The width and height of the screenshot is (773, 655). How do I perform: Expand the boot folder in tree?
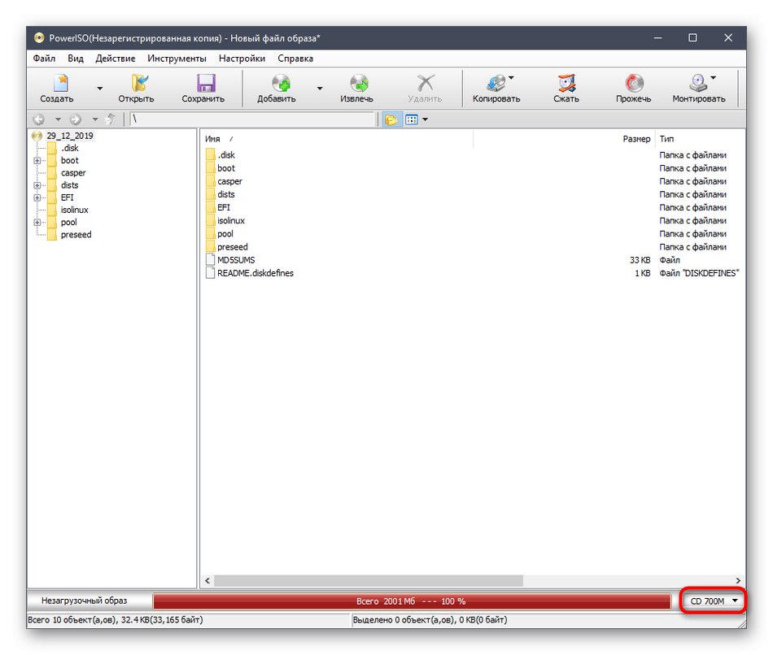pyautogui.click(x=37, y=161)
